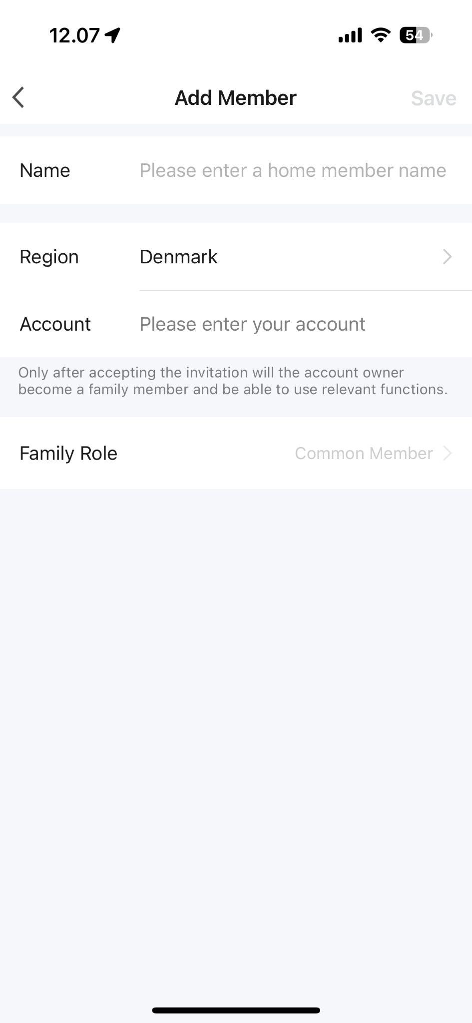This screenshot has width=472, height=1023.
Task: Open Family Role chevron arrow
Action: pyautogui.click(x=448, y=453)
